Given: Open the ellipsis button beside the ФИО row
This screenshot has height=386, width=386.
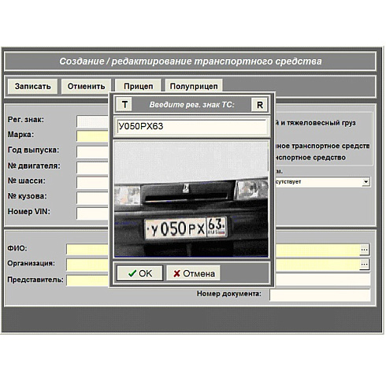Looking at the screenshot, I should (x=364, y=250).
